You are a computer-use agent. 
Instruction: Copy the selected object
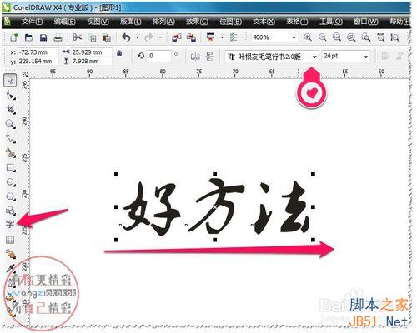(x=92, y=37)
